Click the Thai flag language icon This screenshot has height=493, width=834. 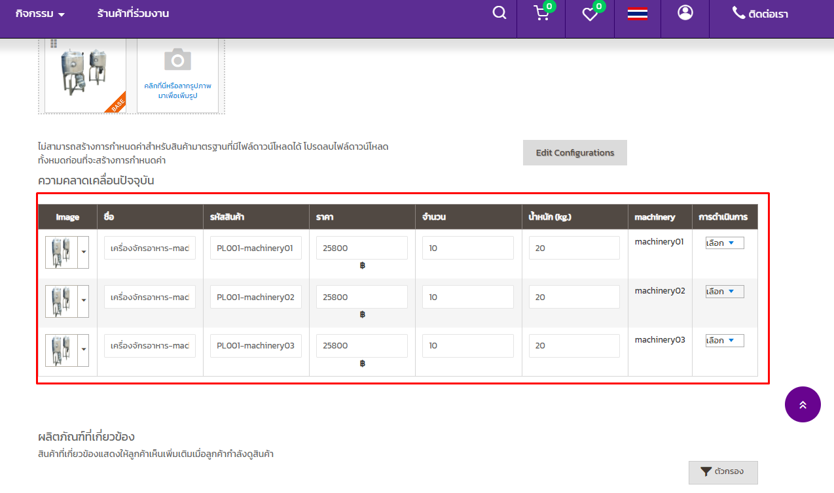[x=638, y=14]
